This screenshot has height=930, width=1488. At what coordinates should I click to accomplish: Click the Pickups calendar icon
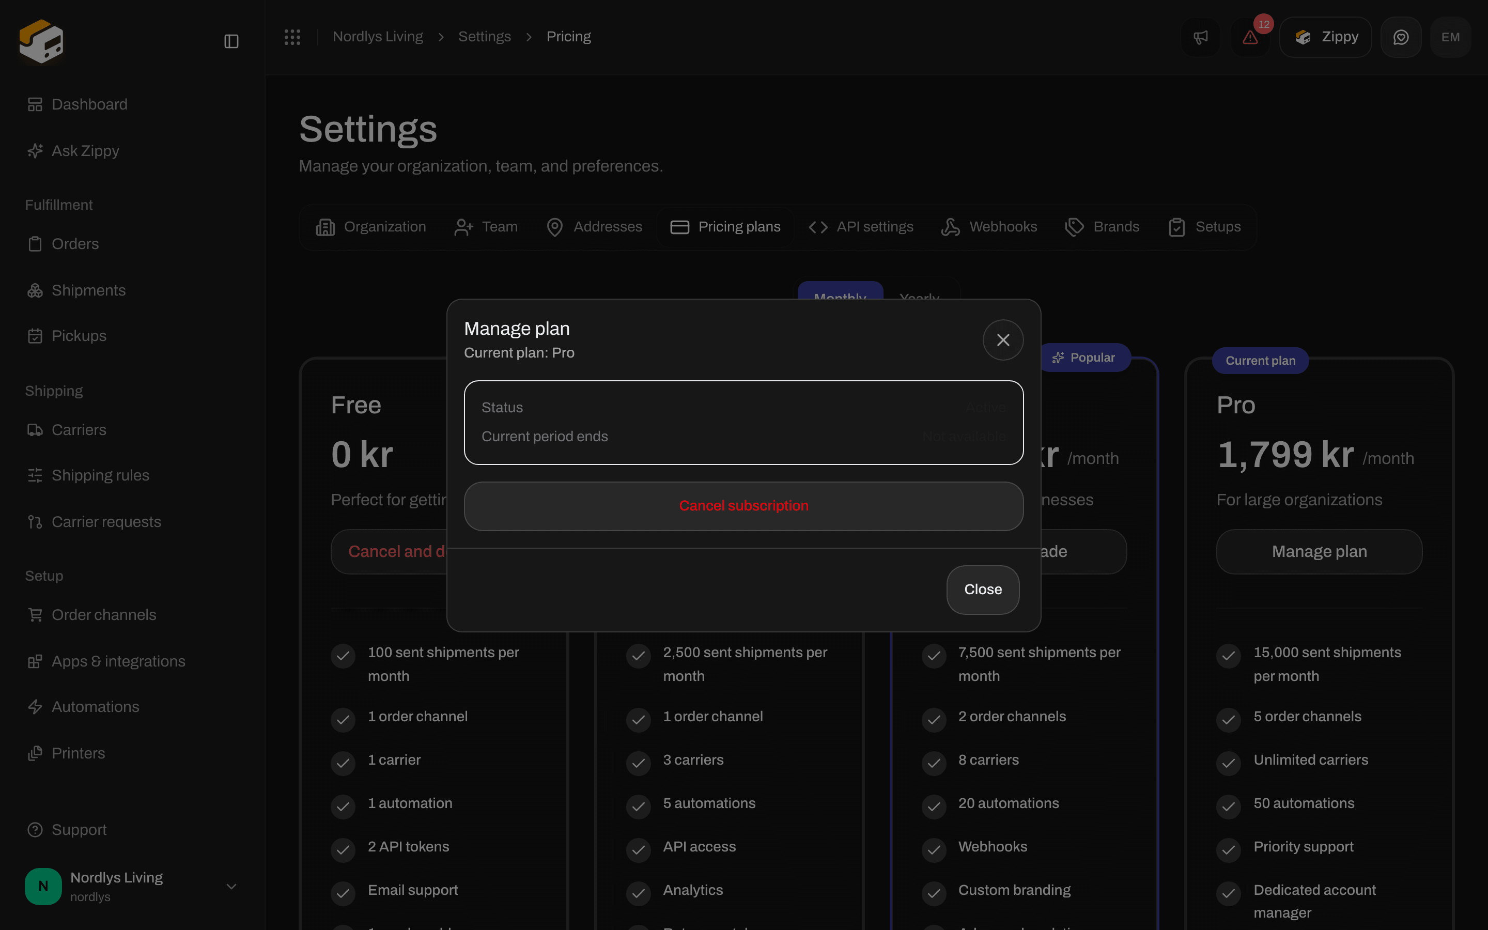pyautogui.click(x=35, y=336)
